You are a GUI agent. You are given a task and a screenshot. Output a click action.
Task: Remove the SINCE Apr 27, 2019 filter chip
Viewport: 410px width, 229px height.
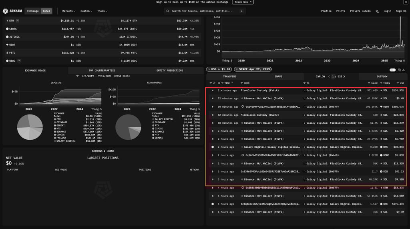[237, 69]
